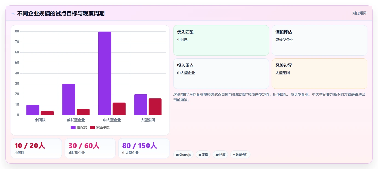Click the y-axis value 50
The height and width of the screenshot is (169, 378).
tap(17, 63)
